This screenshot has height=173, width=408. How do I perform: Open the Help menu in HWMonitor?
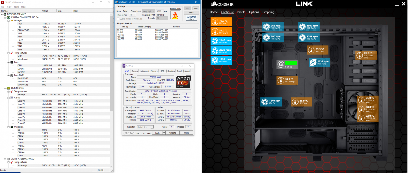pos(23,7)
